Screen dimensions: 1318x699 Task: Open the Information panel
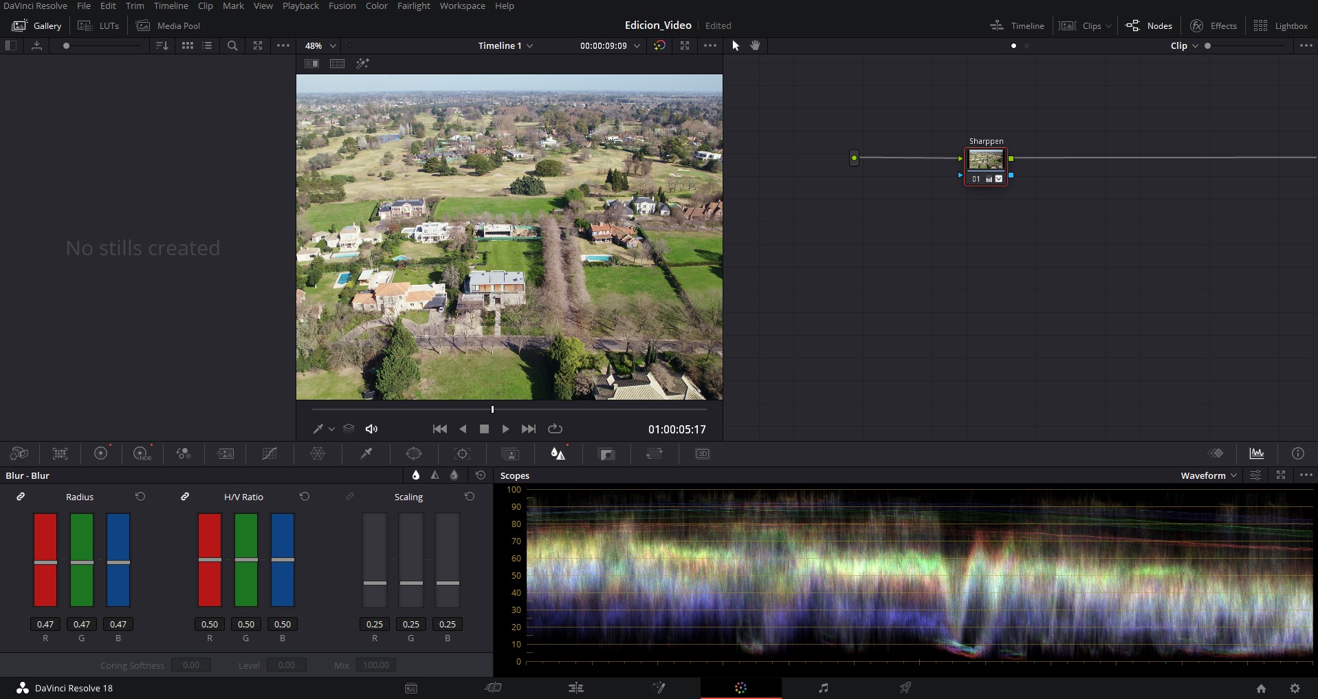[x=1297, y=453]
